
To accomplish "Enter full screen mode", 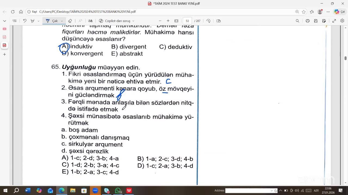I will [x=334, y=21].
